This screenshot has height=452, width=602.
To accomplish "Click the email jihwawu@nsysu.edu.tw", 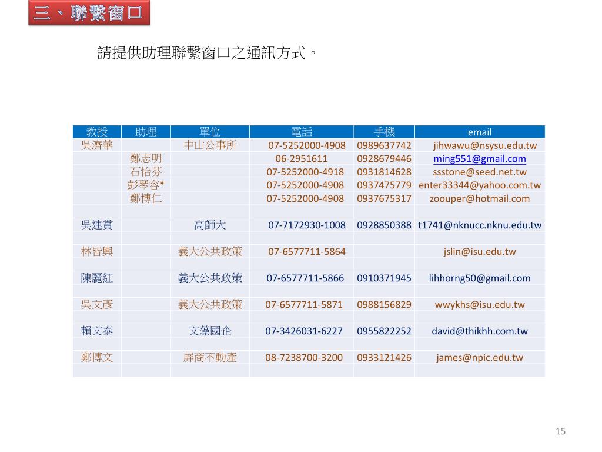I will (x=485, y=146).
